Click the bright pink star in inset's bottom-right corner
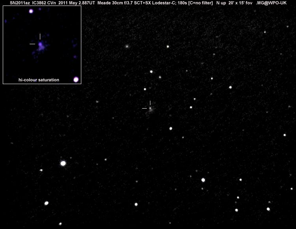This screenshot has width=296, height=229. [x=76, y=79]
